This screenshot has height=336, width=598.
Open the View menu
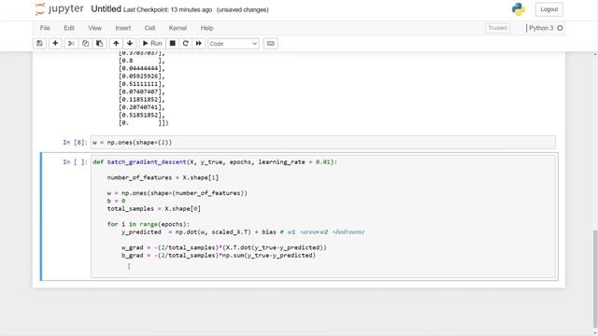(95, 28)
